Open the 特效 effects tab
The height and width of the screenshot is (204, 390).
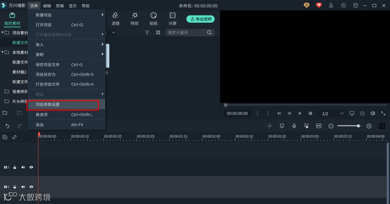point(135,19)
